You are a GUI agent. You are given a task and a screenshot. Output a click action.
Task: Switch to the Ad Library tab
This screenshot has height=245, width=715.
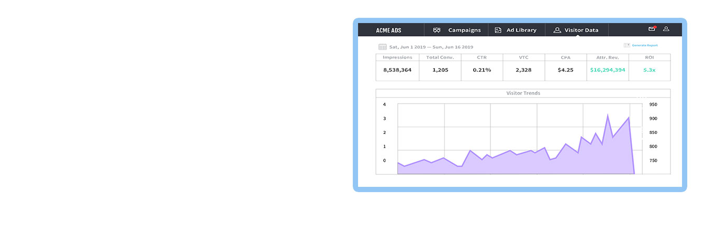pyautogui.click(x=517, y=30)
